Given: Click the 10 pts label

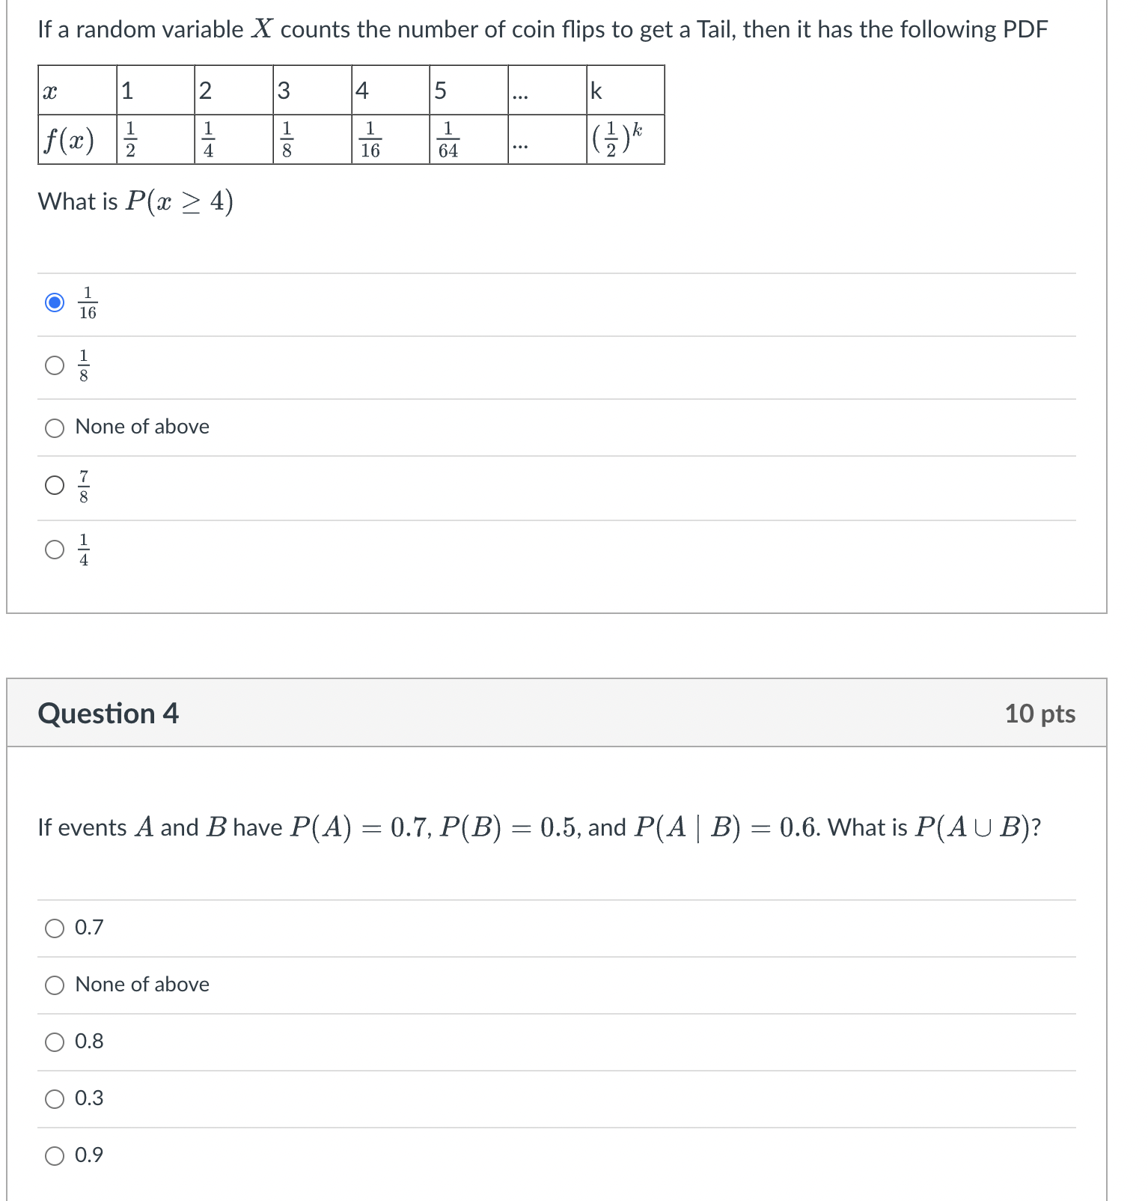Looking at the screenshot, I should (1041, 713).
